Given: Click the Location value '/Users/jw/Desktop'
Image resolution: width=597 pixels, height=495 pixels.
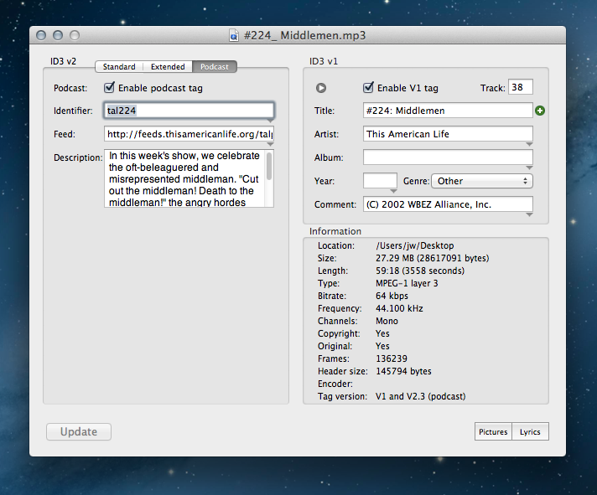Looking at the screenshot, I should pyautogui.click(x=414, y=245).
